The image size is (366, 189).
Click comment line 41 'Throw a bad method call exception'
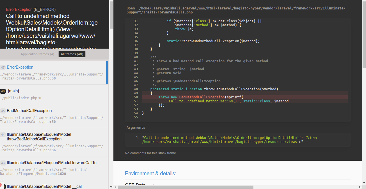pyautogui.click(x=211, y=61)
